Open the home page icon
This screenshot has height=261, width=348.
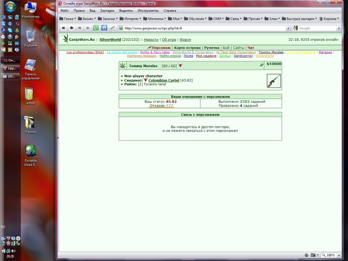click(104, 28)
